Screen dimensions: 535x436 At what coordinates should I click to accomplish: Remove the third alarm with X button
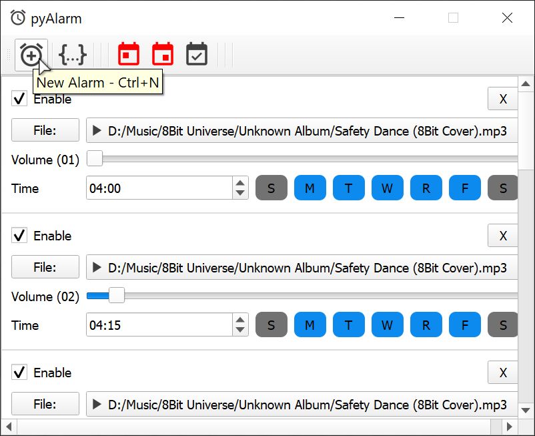coord(502,373)
